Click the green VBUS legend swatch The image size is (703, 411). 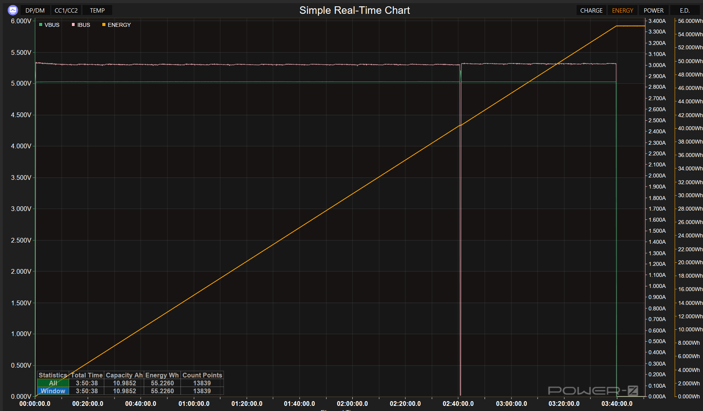pos(41,25)
